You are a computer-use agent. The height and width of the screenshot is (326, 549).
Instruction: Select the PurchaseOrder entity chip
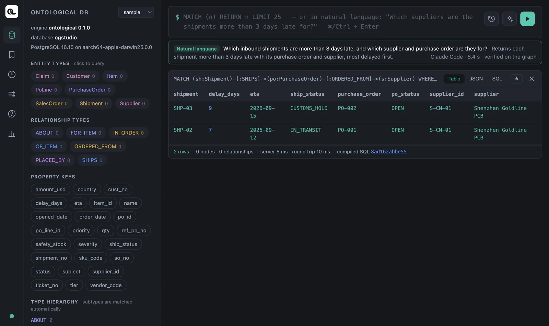click(x=90, y=90)
